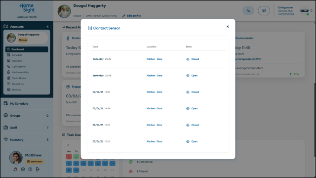The height and width of the screenshot is (178, 316).
Task: Click Kitchen - Door for Yesterday Open row
Action: pos(155,76)
